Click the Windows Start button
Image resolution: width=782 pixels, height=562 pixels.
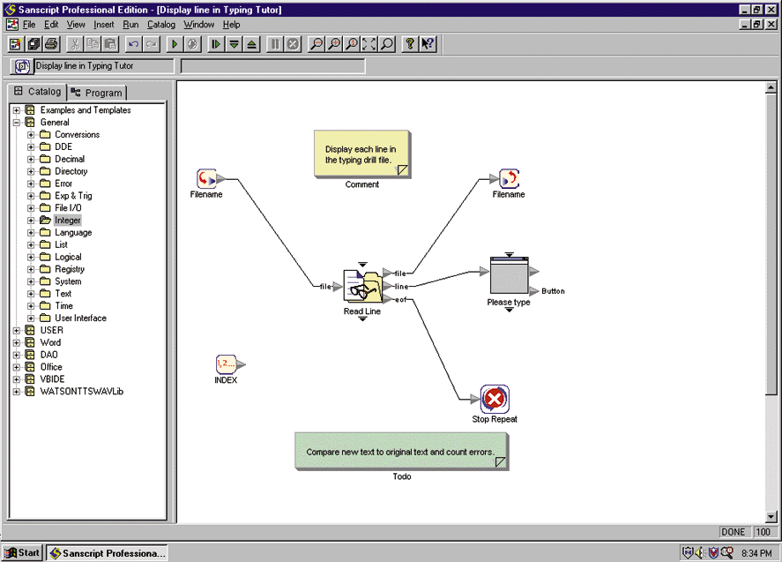tap(22, 553)
